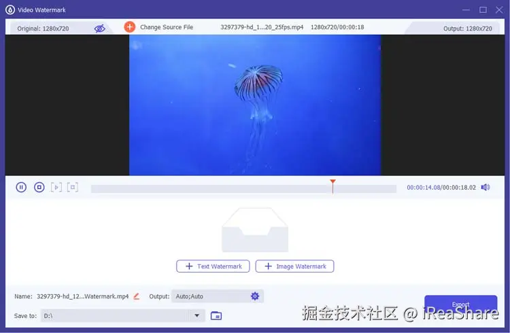The width and height of the screenshot is (510, 333).
Task: Stop the video playback
Action: coord(39,188)
